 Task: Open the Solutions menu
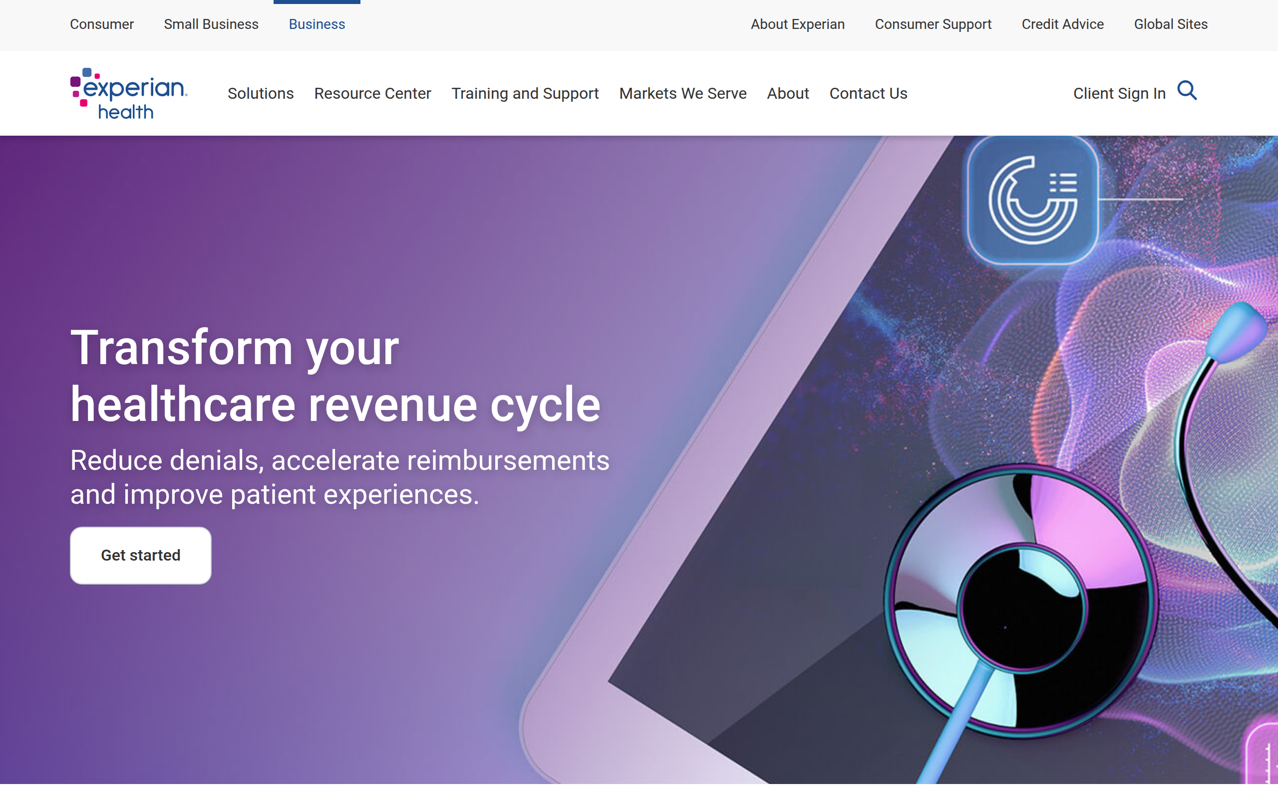(261, 93)
